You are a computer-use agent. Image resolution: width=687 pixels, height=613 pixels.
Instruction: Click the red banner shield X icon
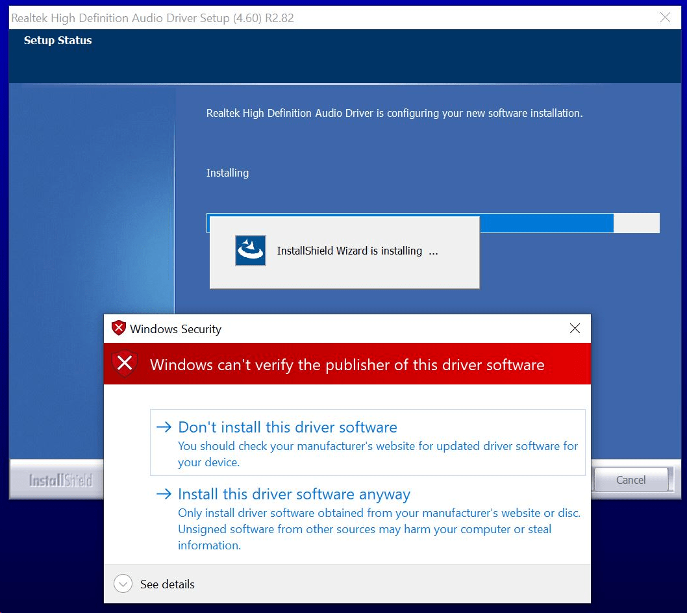pos(125,364)
